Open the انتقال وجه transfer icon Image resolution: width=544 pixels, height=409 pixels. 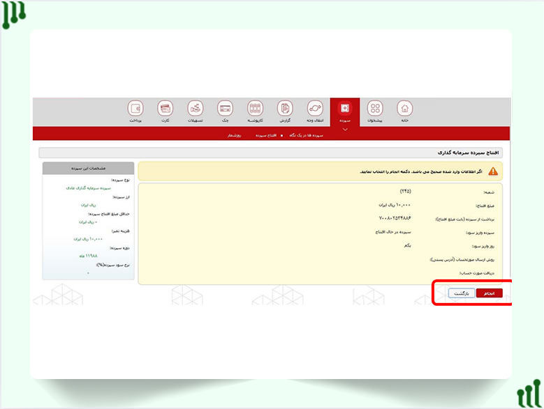tap(315, 109)
